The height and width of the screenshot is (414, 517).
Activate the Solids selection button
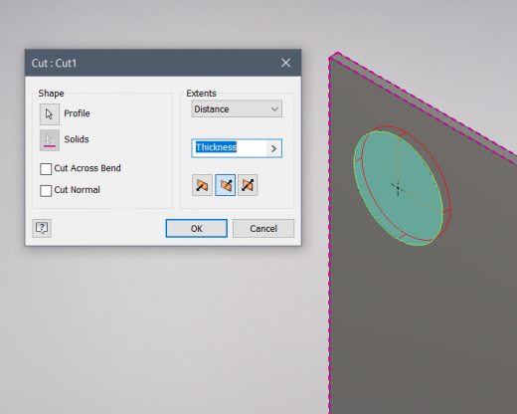click(50, 140)
